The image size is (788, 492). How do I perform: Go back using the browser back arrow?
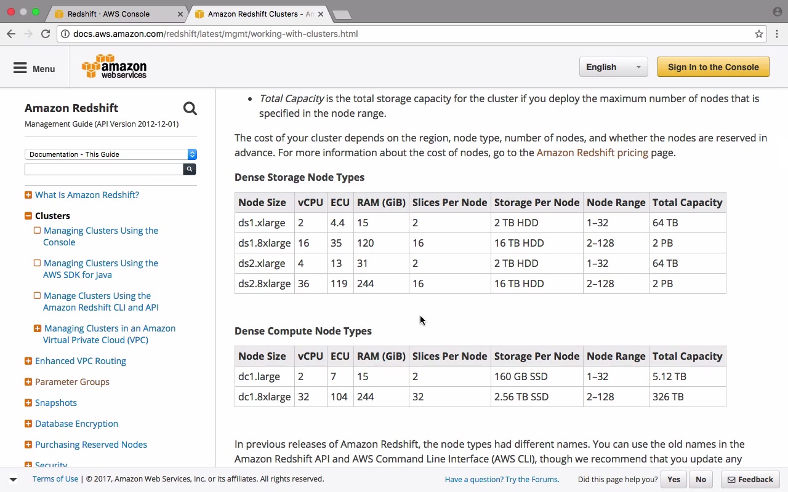tap(11, 34)
